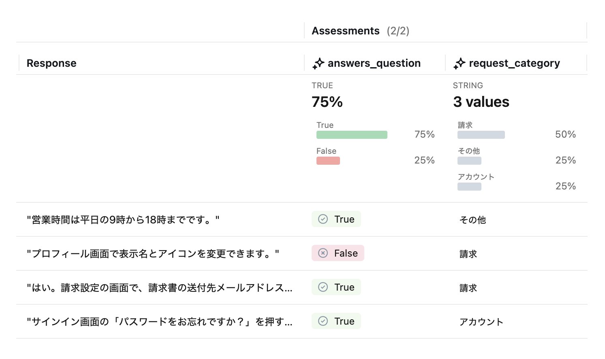Click the 50% value next to 請求
This screenshot has width=605, height=359.
point(565,134)
